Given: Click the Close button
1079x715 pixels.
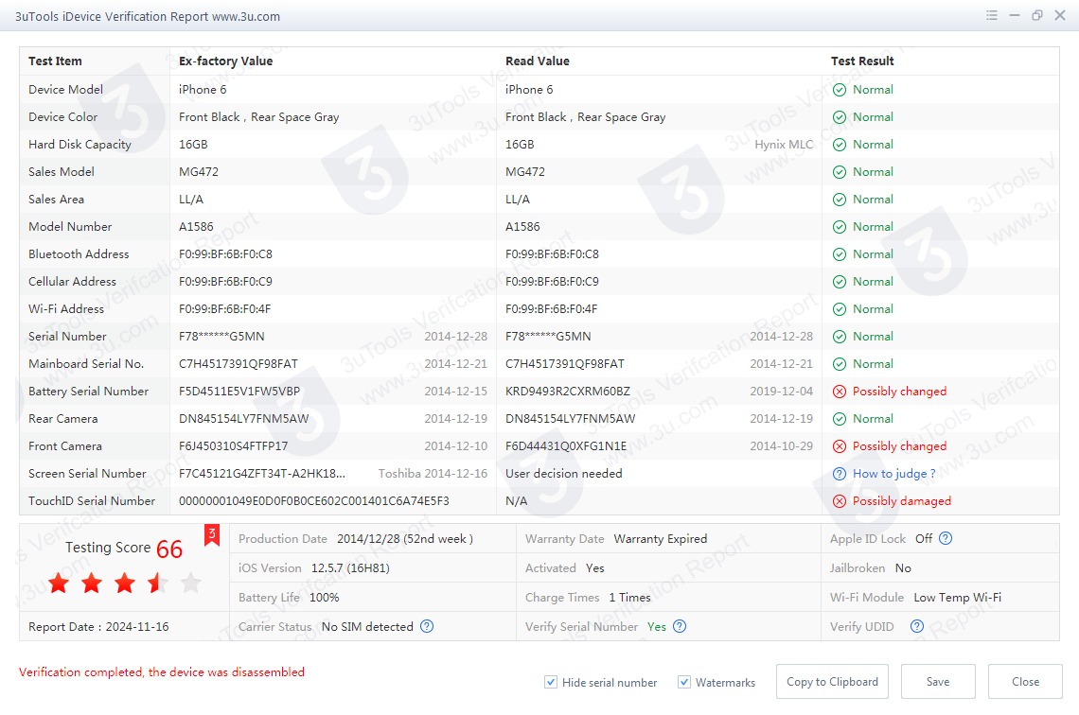Looking at the screenshot, I should coord(1025,681).
